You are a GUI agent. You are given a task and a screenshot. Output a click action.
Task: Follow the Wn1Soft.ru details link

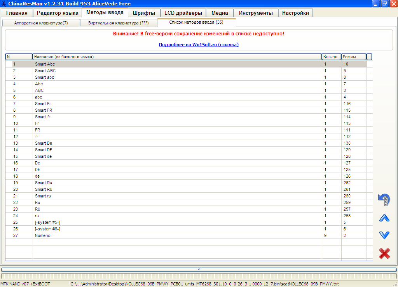(199, 45)
